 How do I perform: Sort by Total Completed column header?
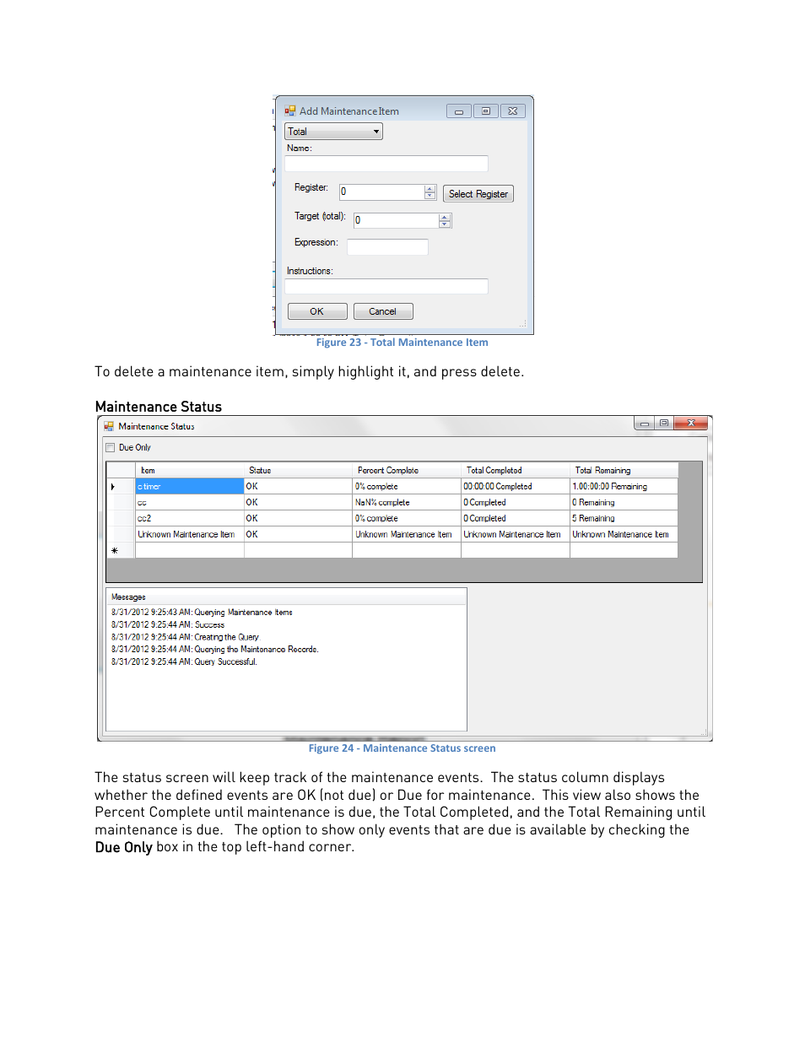click(x=516, y=470)
